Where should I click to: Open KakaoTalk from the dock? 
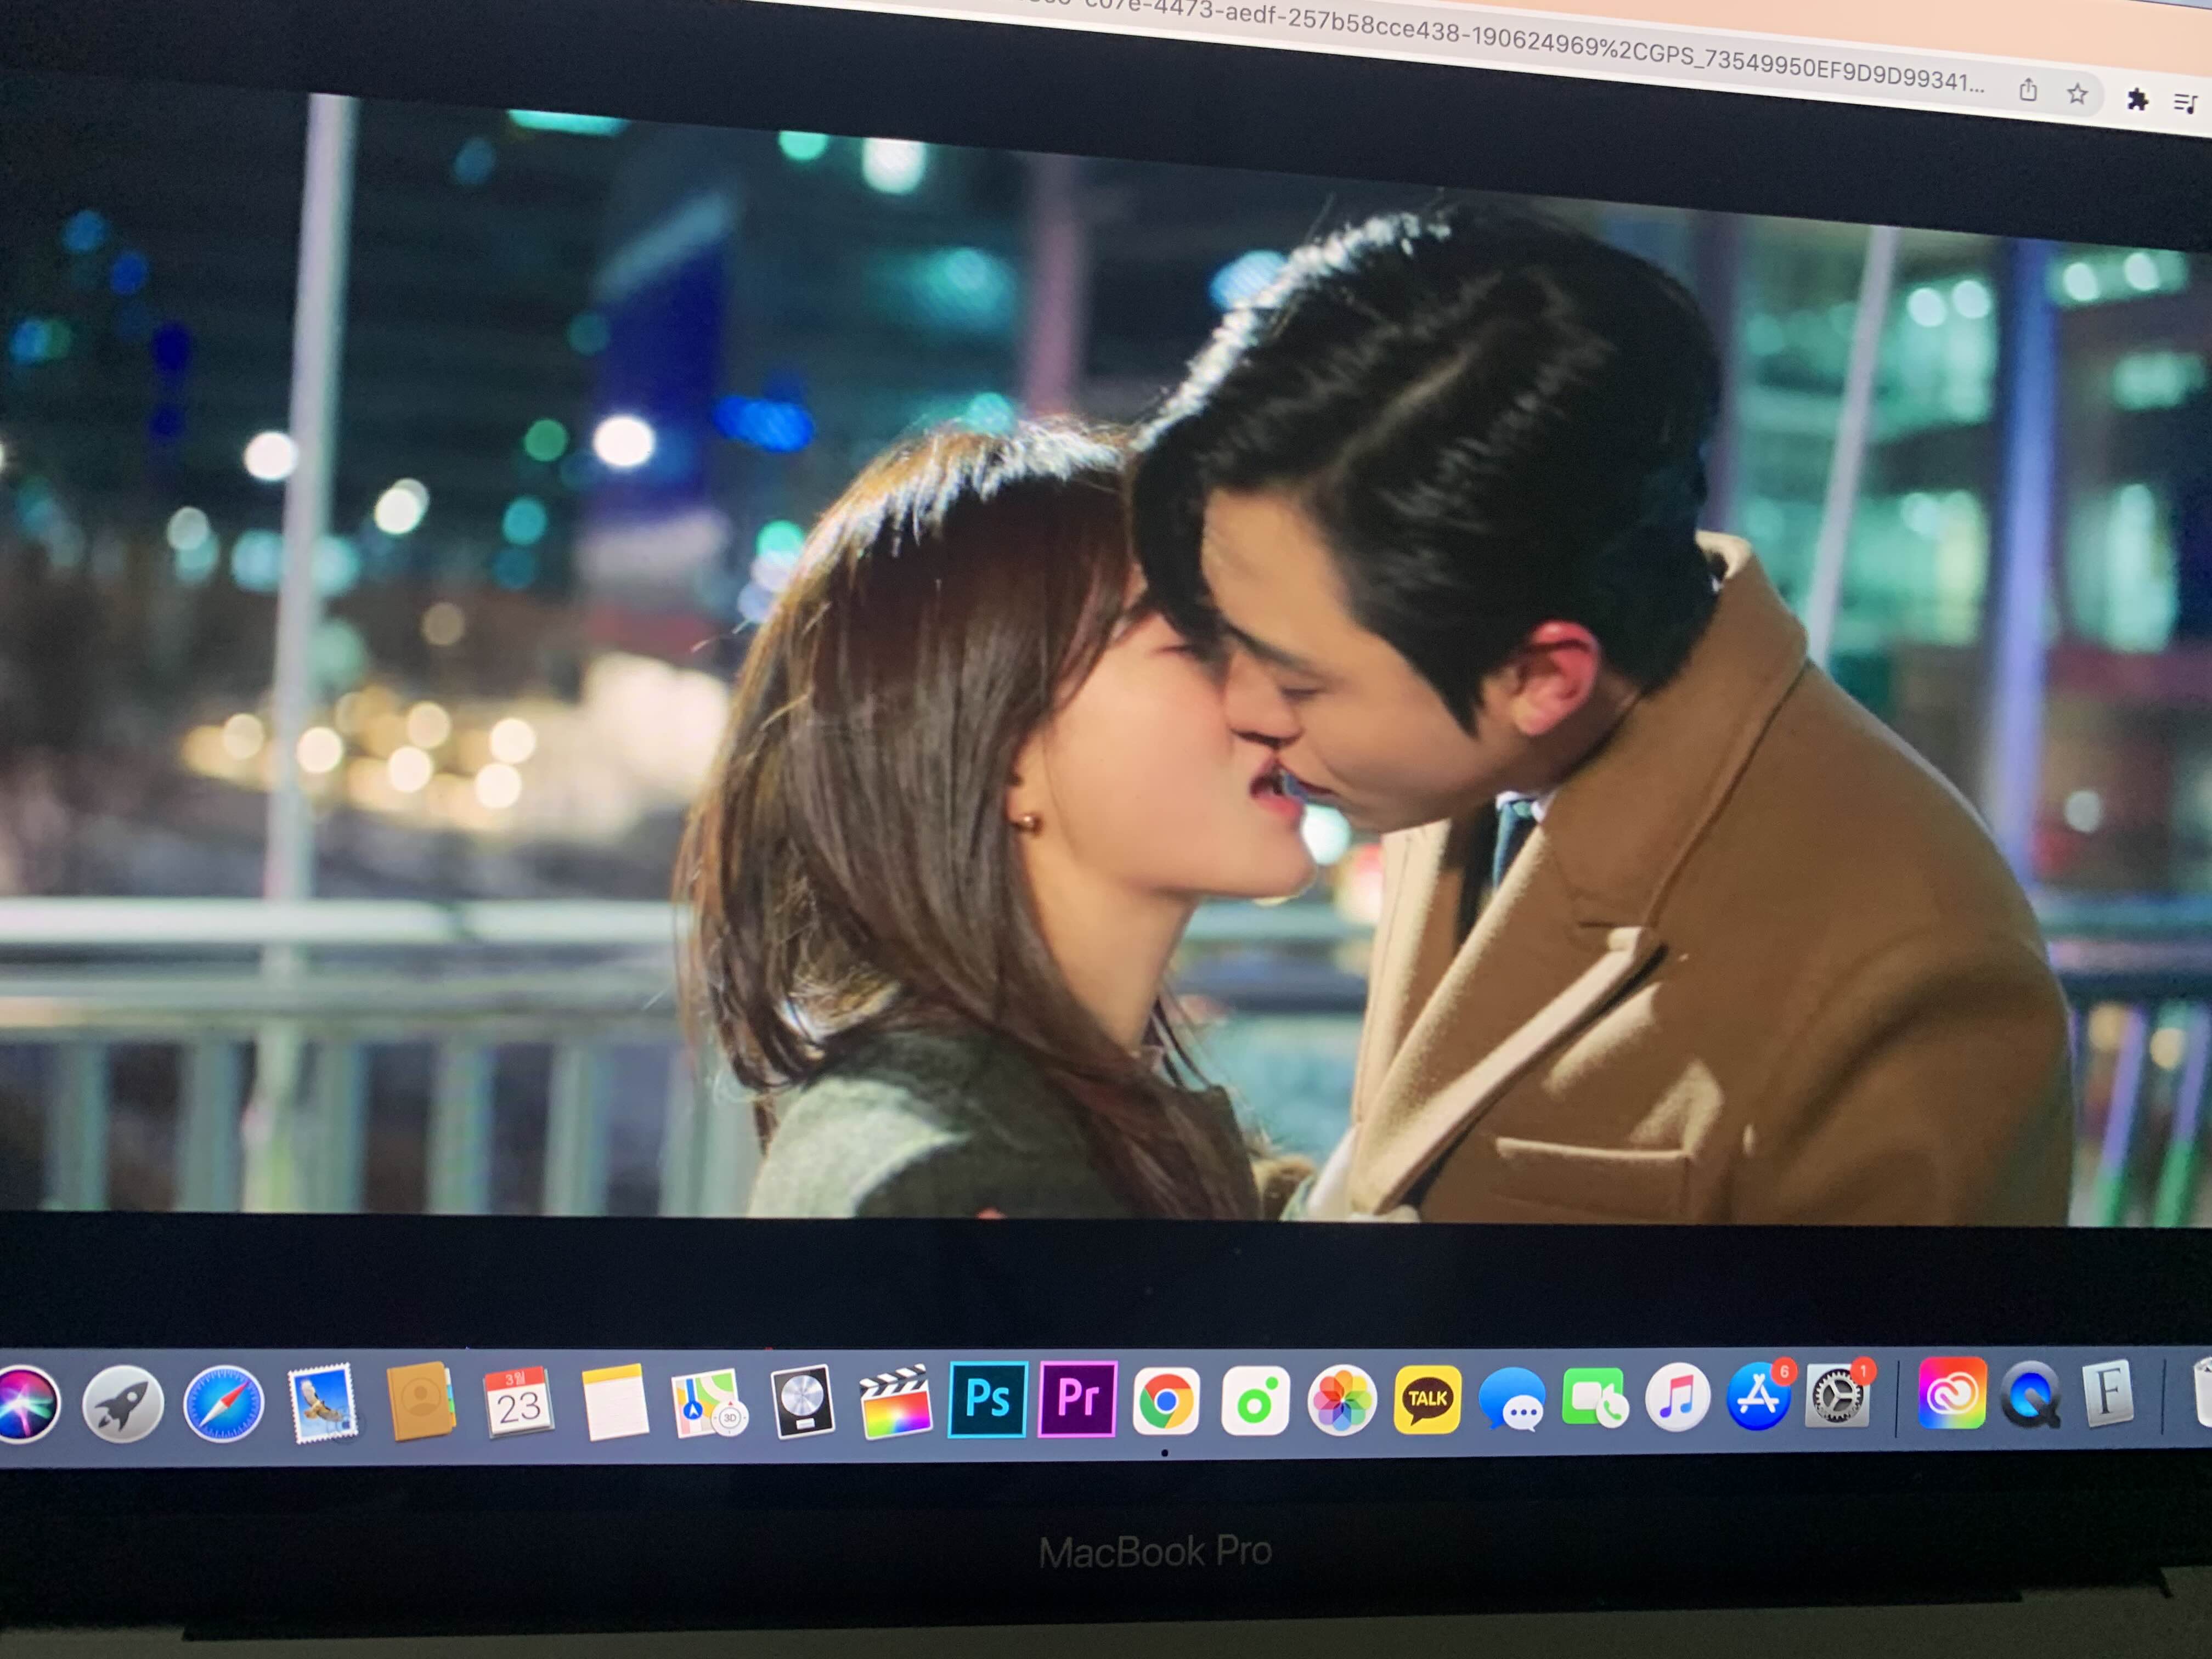point(1427,1399)
